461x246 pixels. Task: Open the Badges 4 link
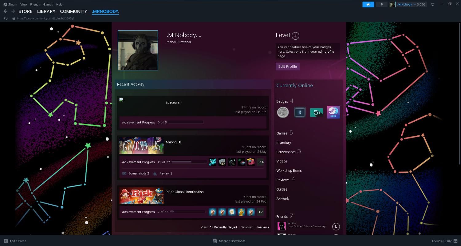coord(285,101)
